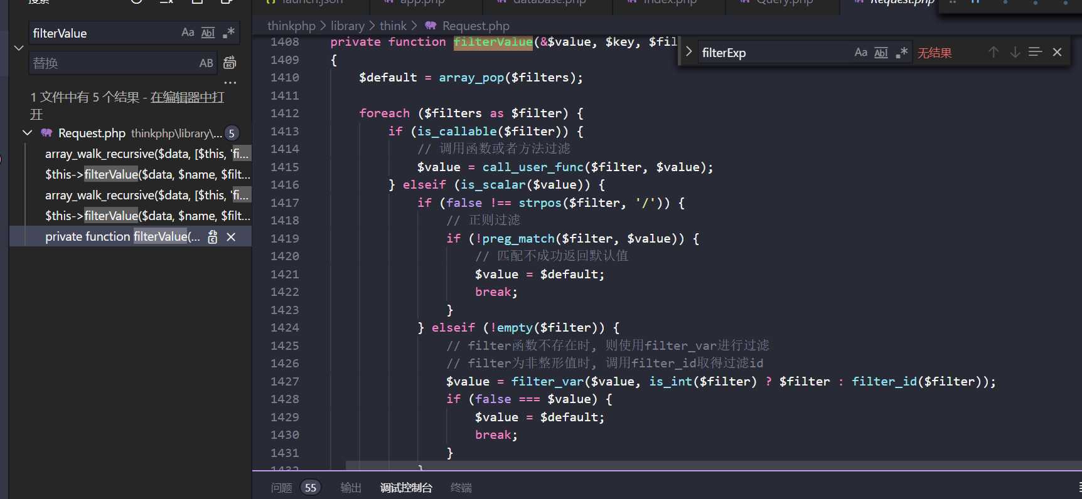Close the filterExp find widget

click(x=1058, y=52)
